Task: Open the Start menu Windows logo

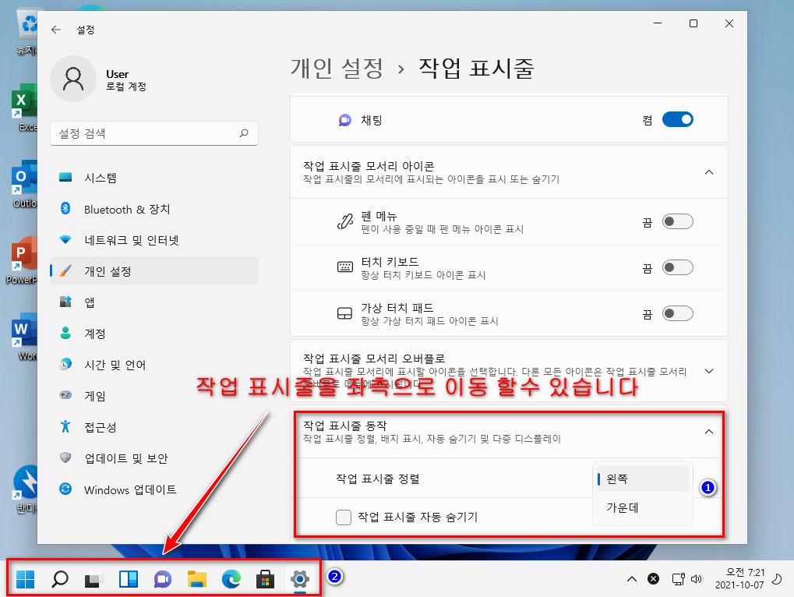Action: 25,579
